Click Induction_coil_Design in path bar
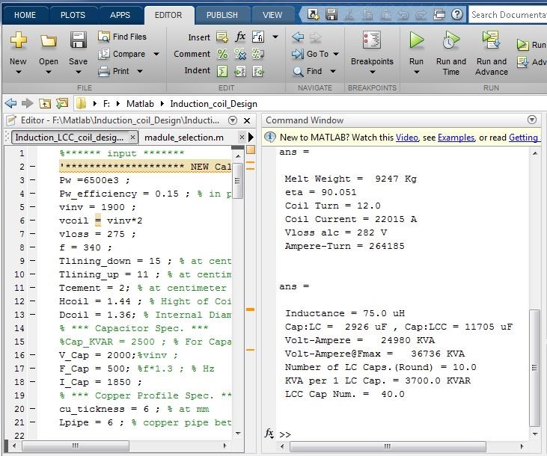The height and width of the screenshot is (456, 547). coord(213,104)
